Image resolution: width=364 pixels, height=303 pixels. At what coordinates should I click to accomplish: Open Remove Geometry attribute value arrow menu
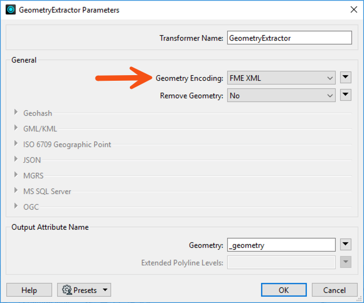coord(345,95)
